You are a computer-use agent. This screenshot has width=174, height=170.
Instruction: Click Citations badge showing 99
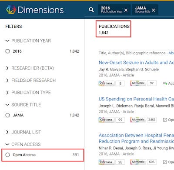click(112, 120)
